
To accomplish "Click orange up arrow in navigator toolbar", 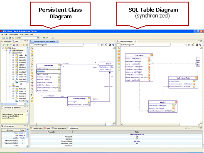I will 20,45.
